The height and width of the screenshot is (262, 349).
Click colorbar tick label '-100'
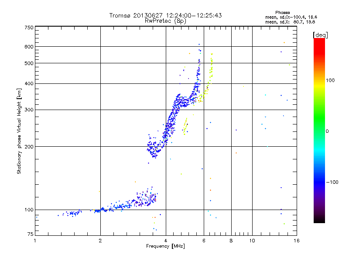click(x=332, y=182)
